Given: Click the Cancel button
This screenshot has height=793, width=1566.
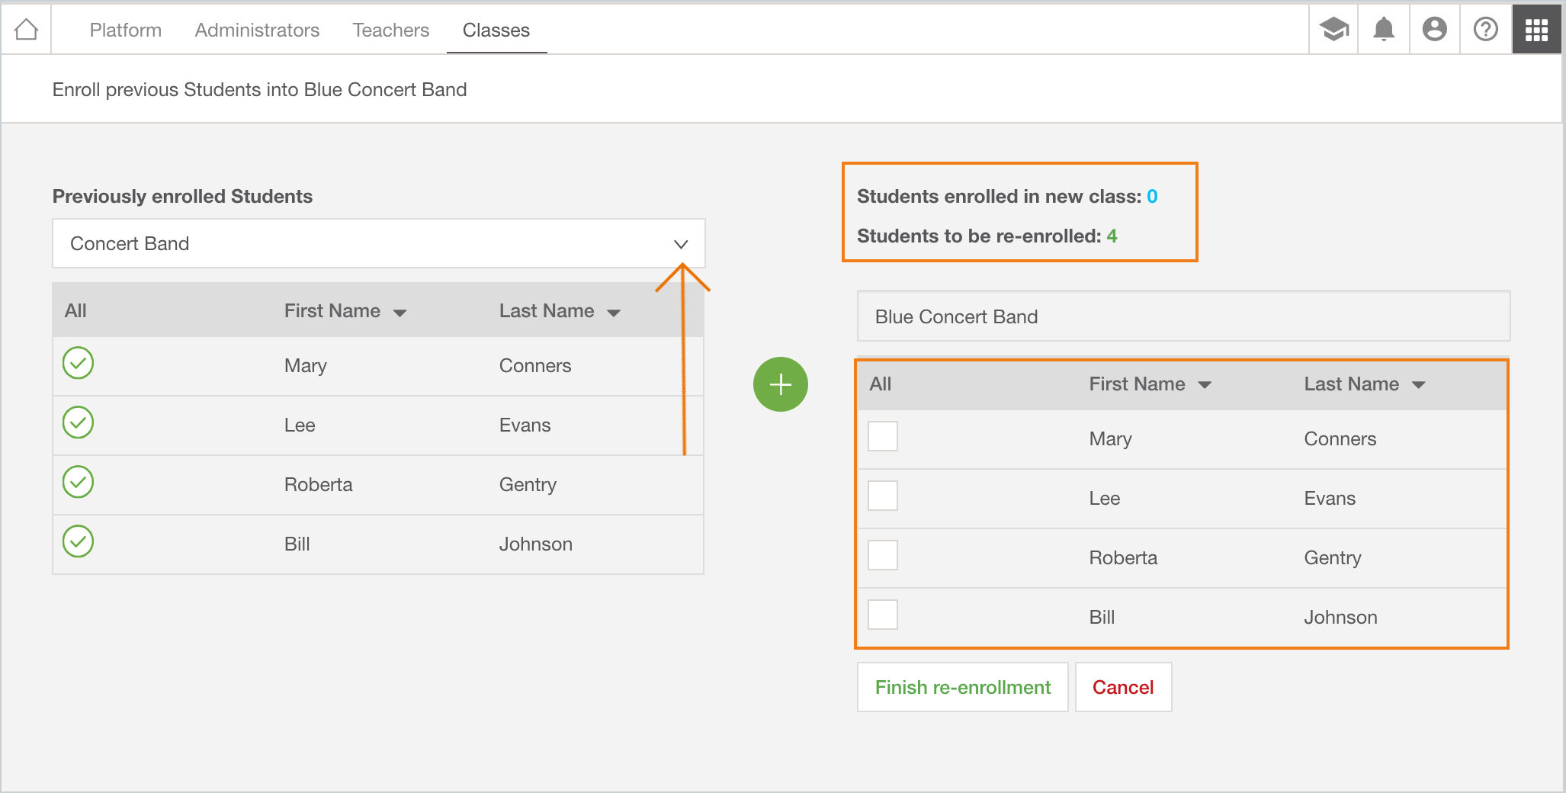Looking at the screenshot, I should pyautogui.click(x=1123, y=687).
